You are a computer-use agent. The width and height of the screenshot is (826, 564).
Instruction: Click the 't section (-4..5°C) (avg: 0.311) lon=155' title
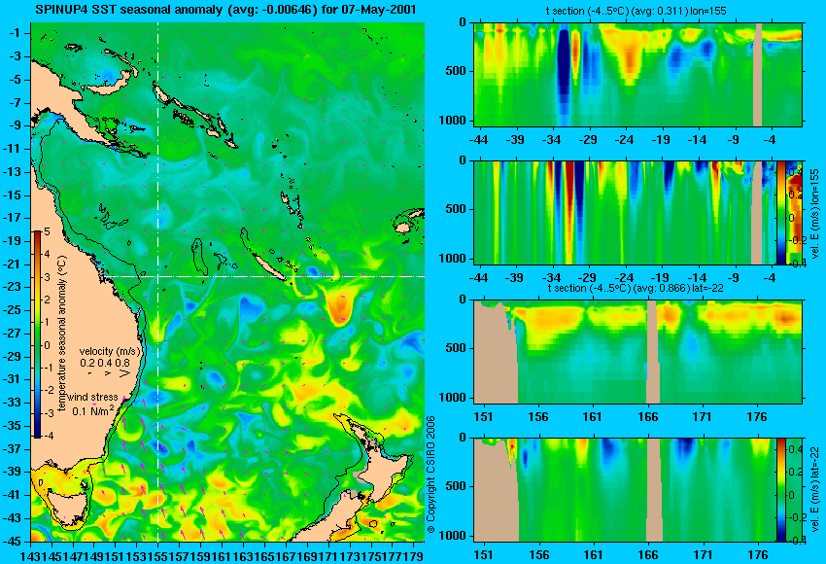[x=636, y=11]
